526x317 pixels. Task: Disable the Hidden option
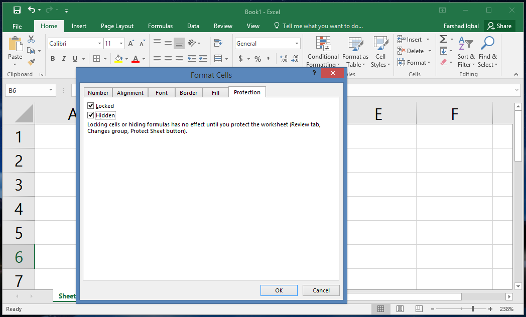[x=91, y=115]
